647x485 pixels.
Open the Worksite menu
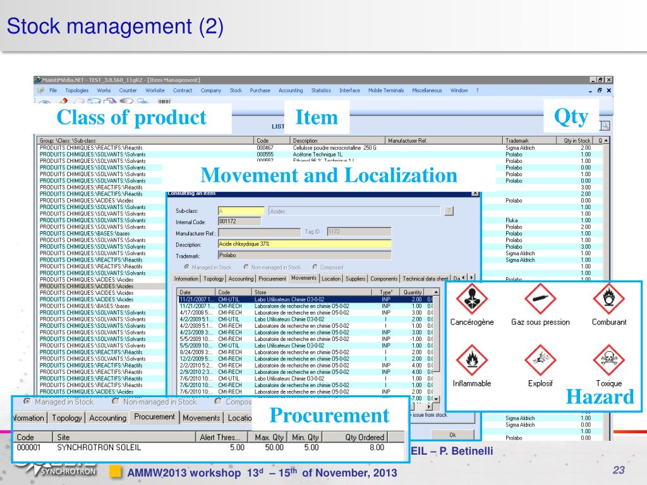[x=155, y=90]
